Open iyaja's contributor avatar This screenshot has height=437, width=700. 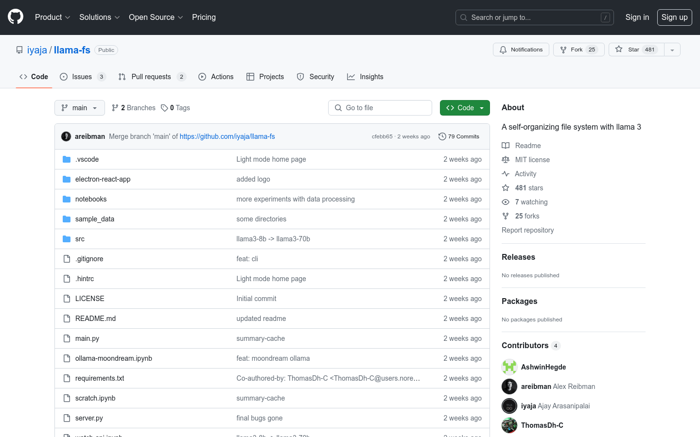[509, 406]
